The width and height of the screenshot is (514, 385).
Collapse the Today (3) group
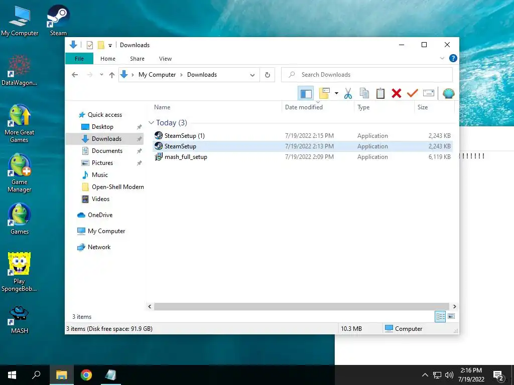pyautogui.click(x=151, y=123)
